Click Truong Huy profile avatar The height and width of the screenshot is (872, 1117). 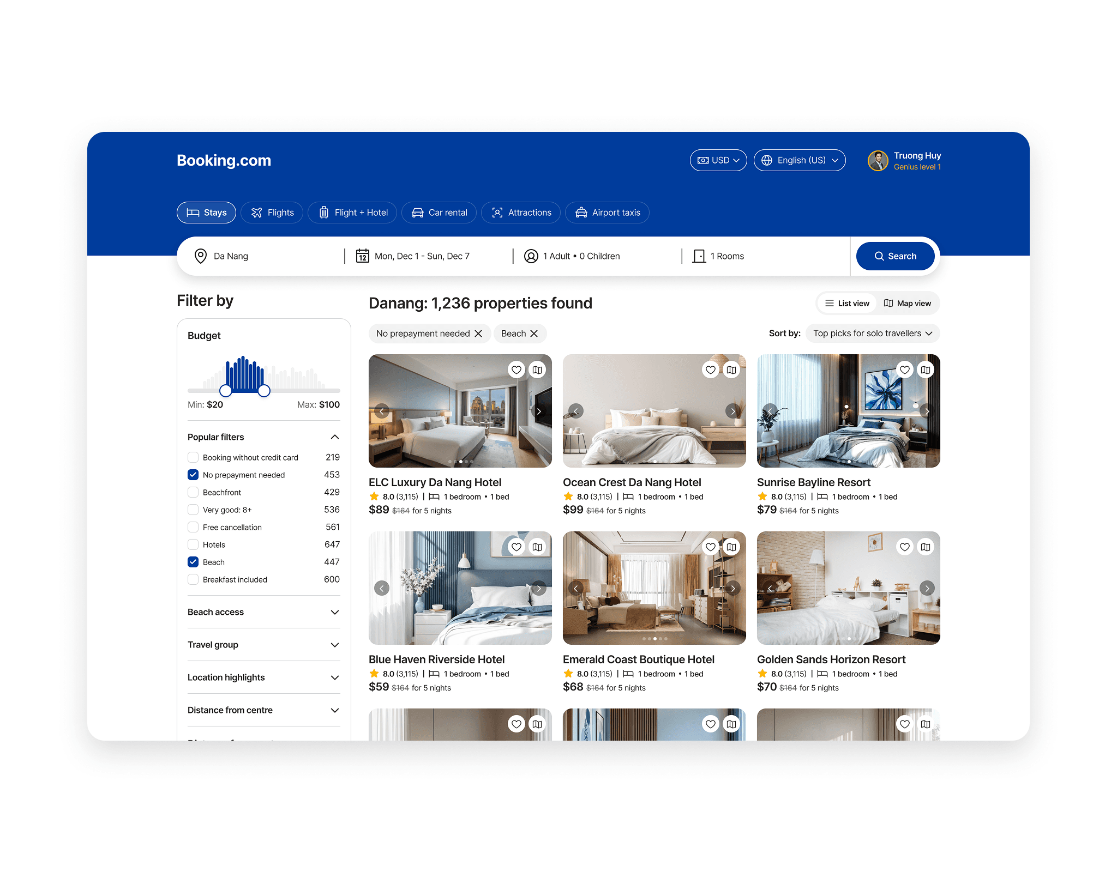tap(878, 161)
